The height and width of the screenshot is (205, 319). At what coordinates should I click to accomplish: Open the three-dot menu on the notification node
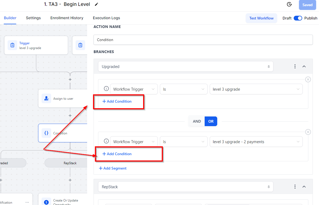27,202
